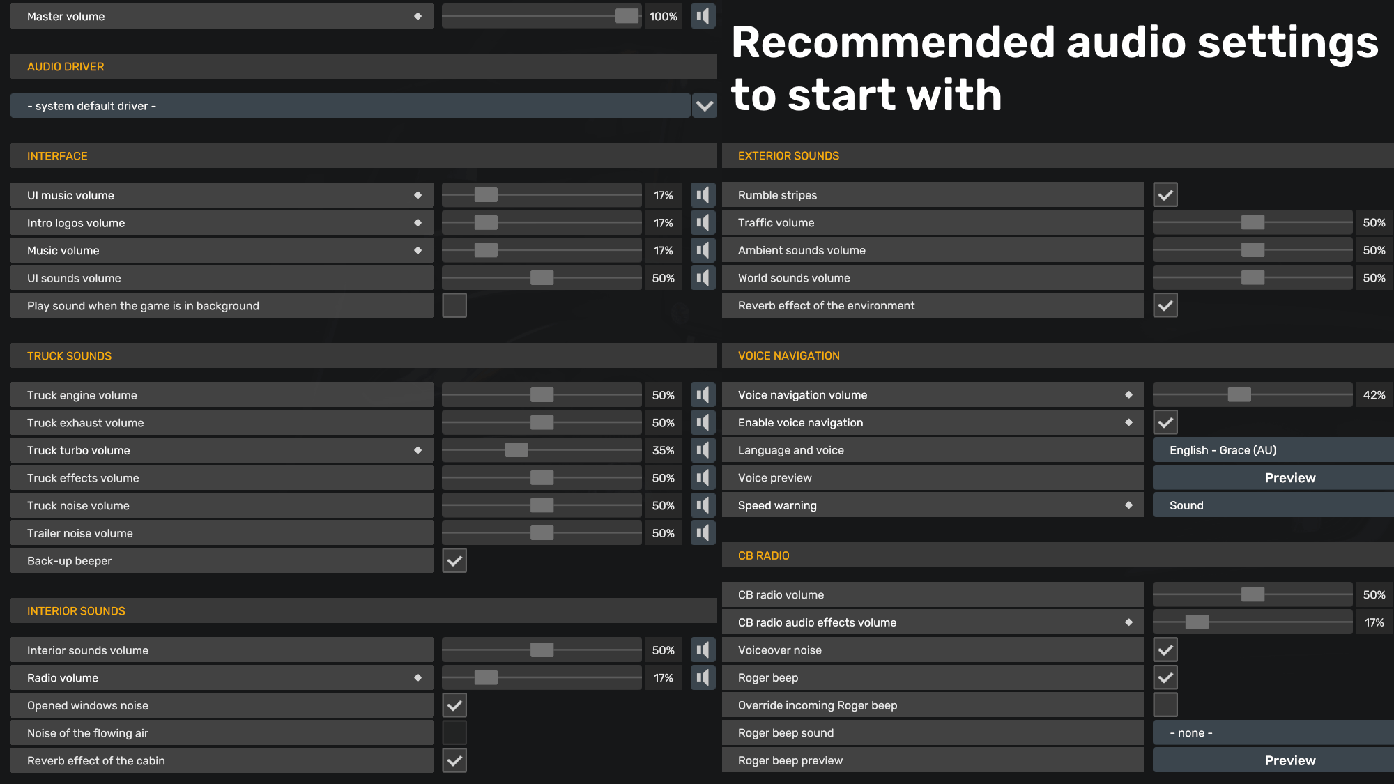Expand the audio driver dropdown arrow
This screenshot has width=1394, height=784.
coord(705,106)
